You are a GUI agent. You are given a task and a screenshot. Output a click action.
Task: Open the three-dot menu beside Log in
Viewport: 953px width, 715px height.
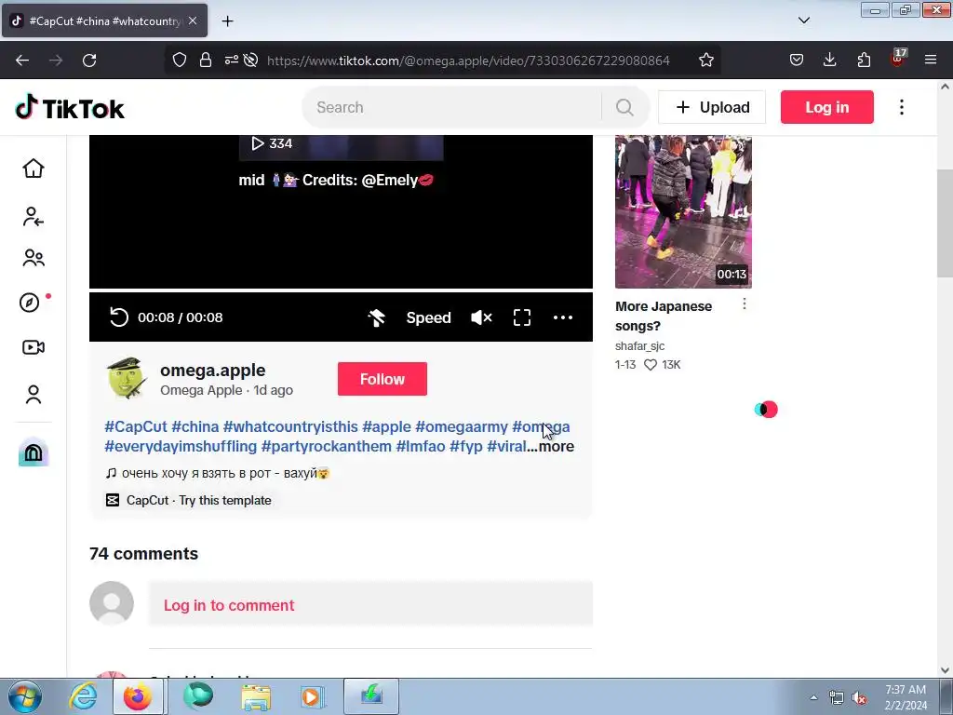tap(901, 107)
